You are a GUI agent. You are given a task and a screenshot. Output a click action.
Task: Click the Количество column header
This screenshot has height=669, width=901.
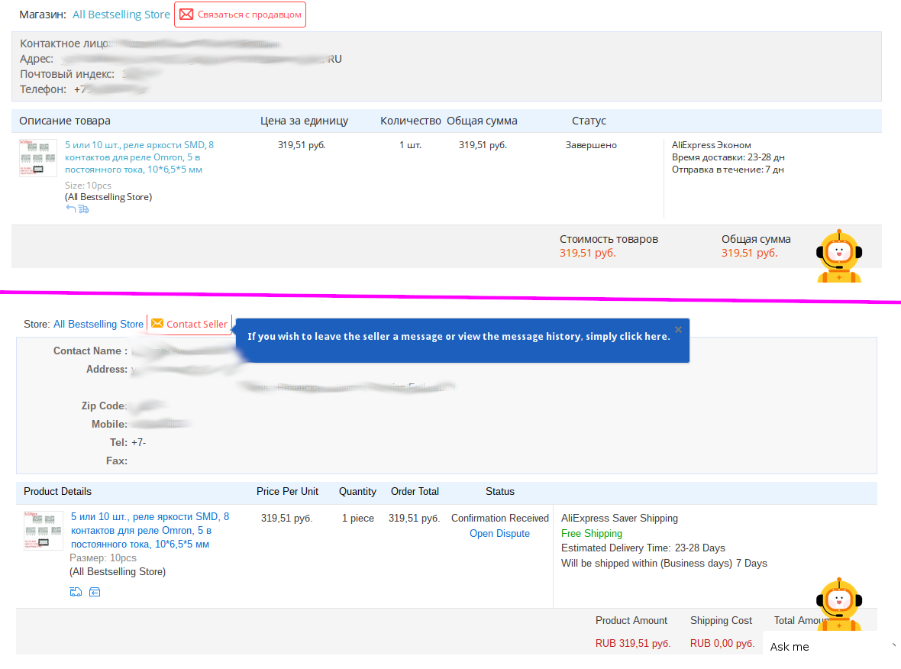click(x=410, y=121)
